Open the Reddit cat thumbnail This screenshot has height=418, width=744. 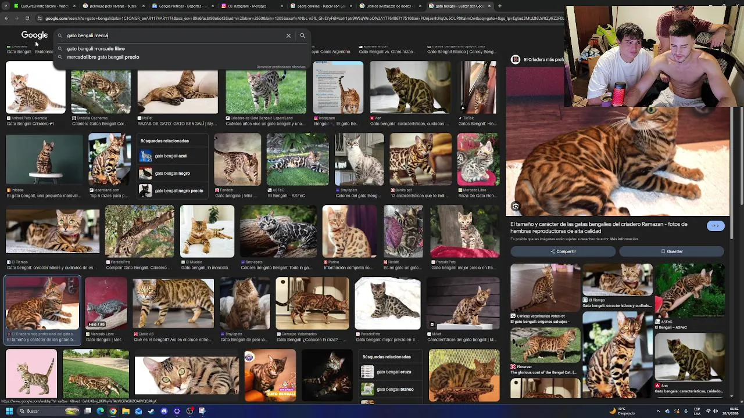pos(403,231)
